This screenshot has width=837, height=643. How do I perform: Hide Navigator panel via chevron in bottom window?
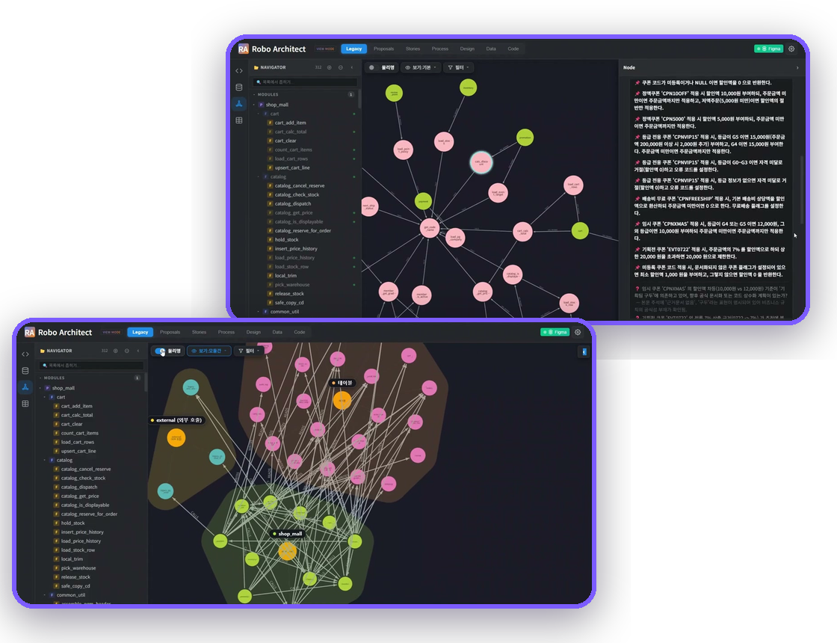[138, 351]
